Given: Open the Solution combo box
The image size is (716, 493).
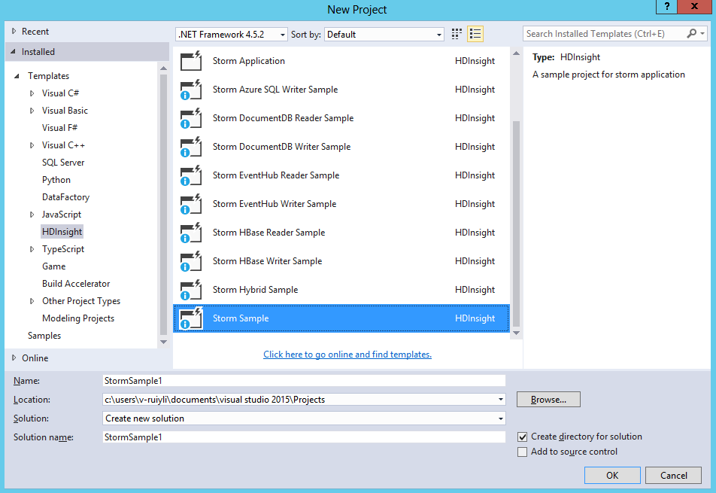Looking at the screenshot, I should pyautogui.click(x=304, y=418).
